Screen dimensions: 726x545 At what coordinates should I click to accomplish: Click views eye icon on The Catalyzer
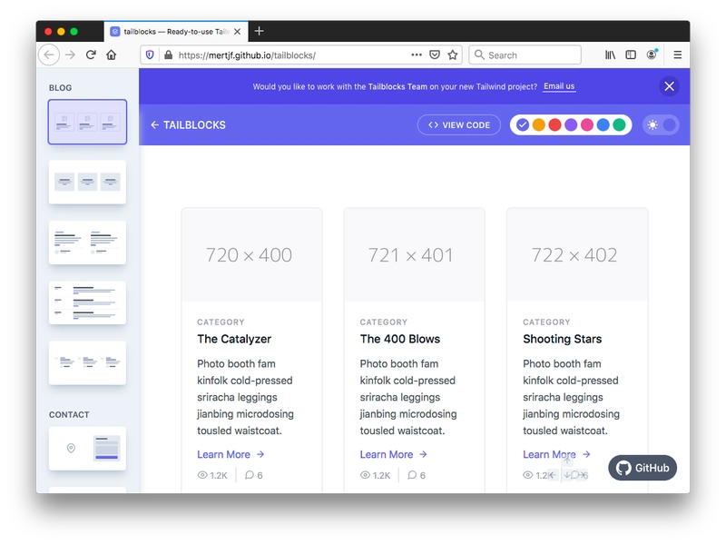[x=202, y=475]
